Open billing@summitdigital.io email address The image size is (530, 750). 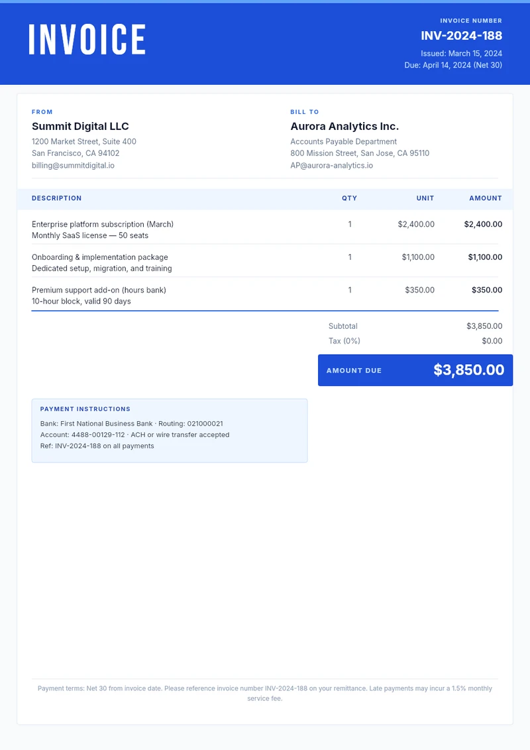click(x=73, y=166)
